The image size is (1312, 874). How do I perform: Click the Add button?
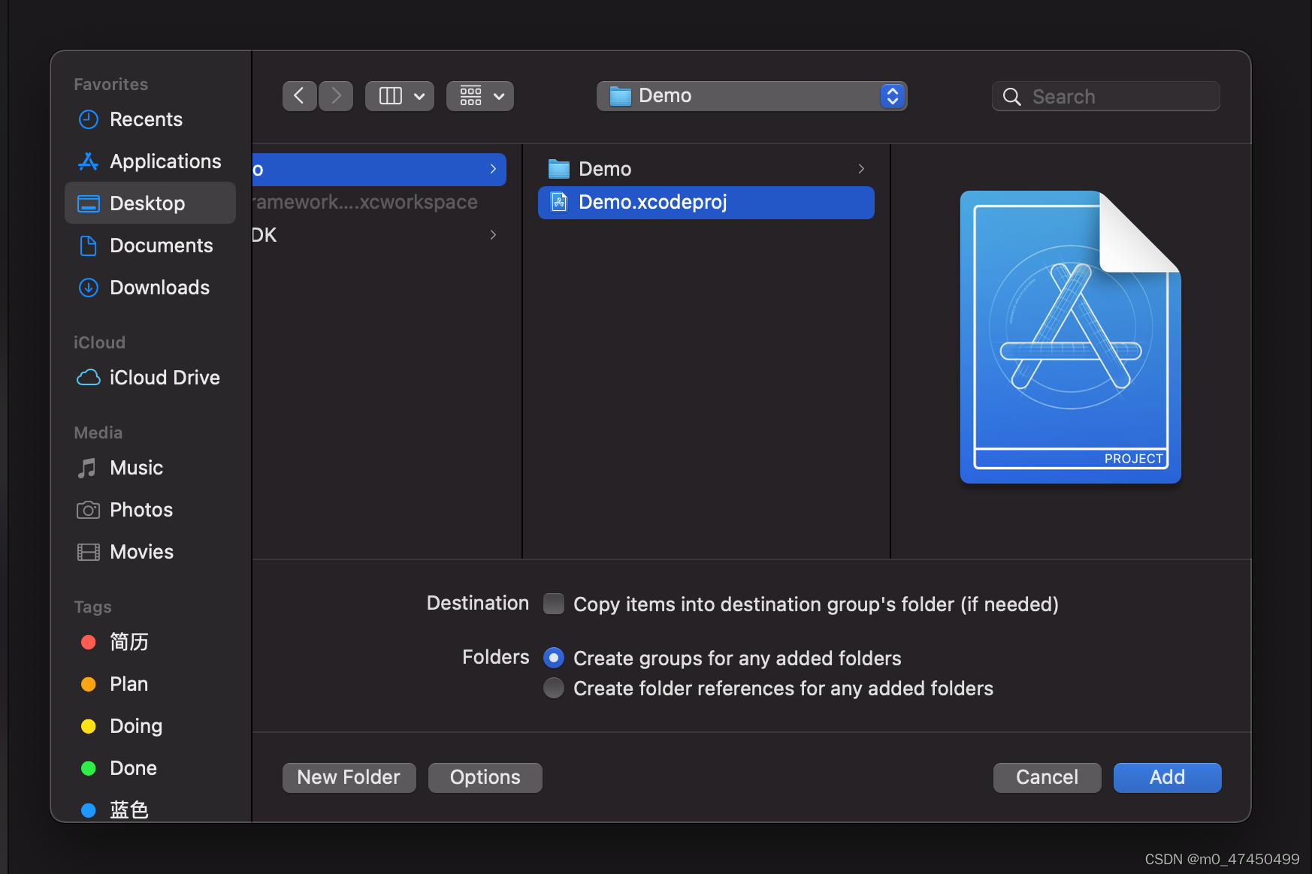pyautogui.click(x=1168, y=777)
